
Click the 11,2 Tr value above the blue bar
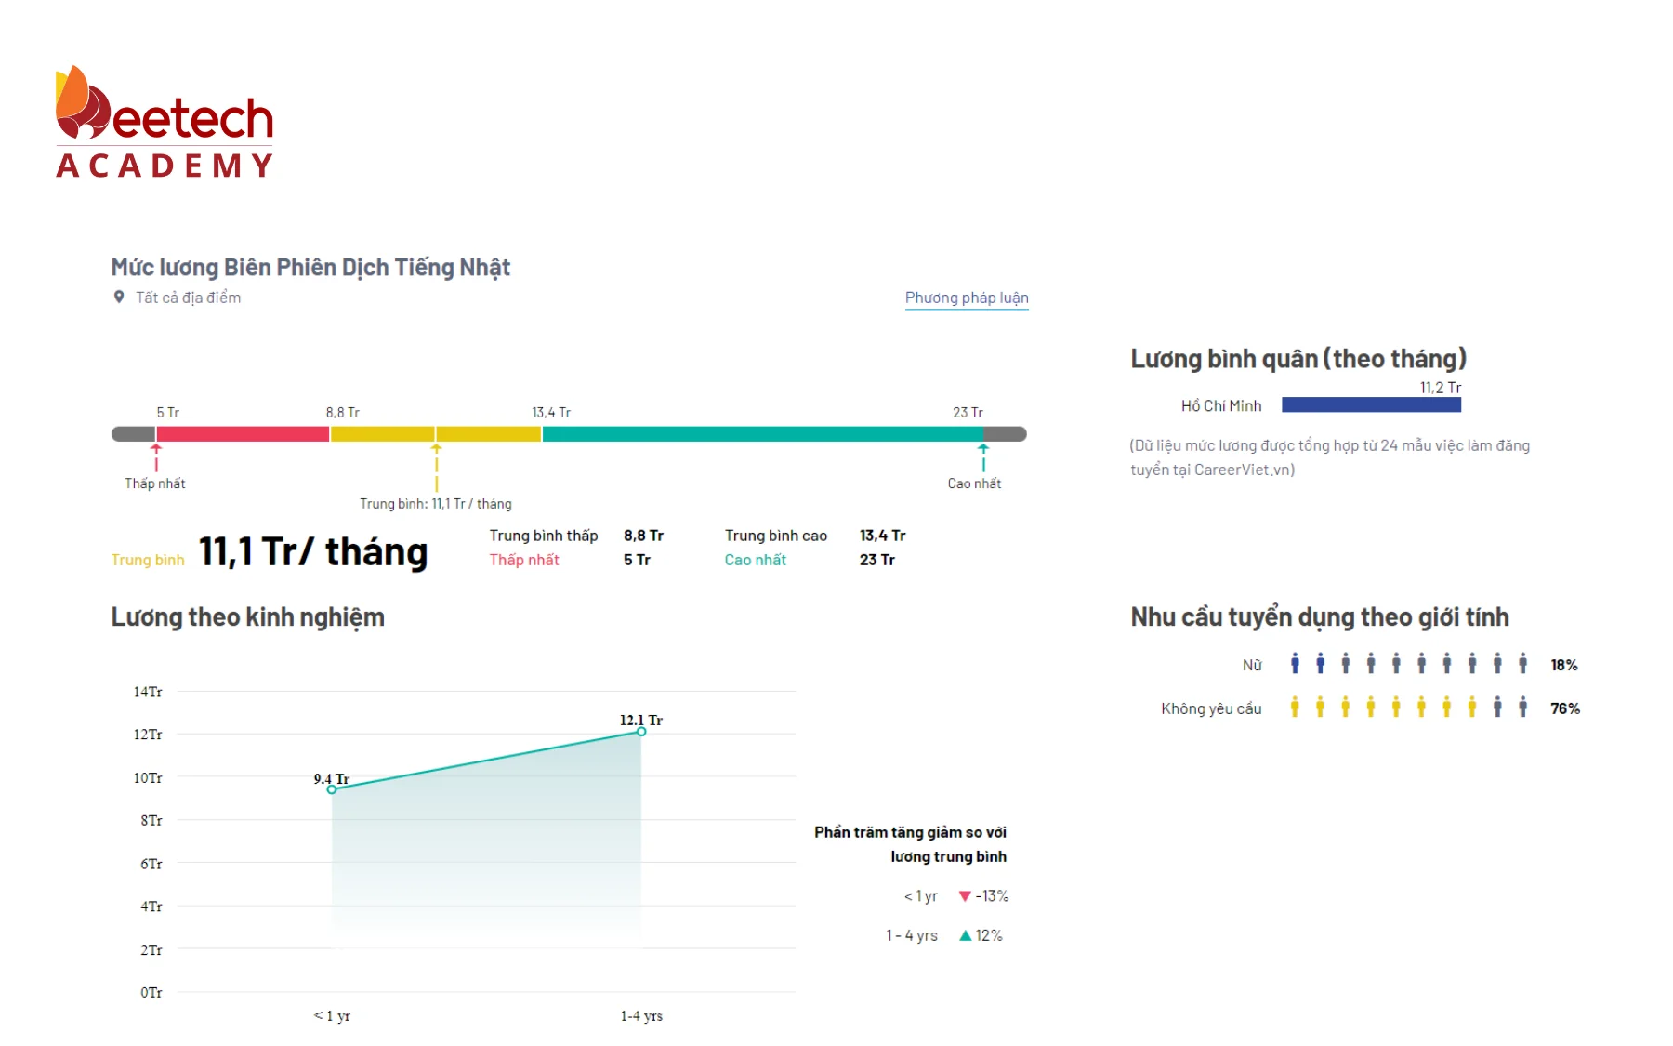point(1441,388)
